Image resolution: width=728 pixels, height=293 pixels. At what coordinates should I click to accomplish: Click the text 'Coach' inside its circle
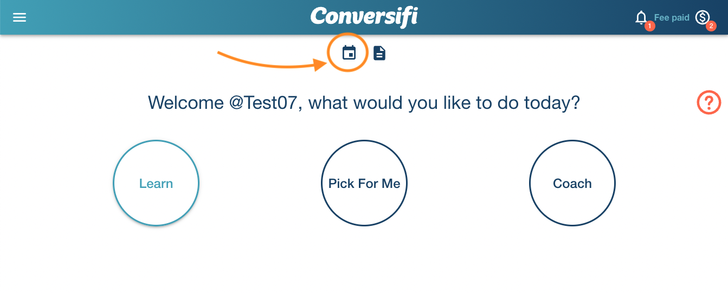pyautogui.click(x=572, y=184)
